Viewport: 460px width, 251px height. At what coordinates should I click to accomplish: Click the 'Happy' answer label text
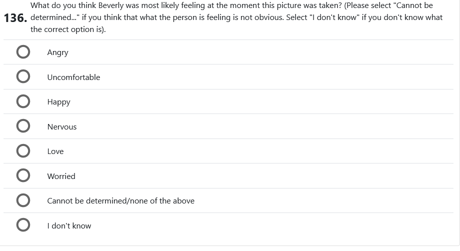58,102
